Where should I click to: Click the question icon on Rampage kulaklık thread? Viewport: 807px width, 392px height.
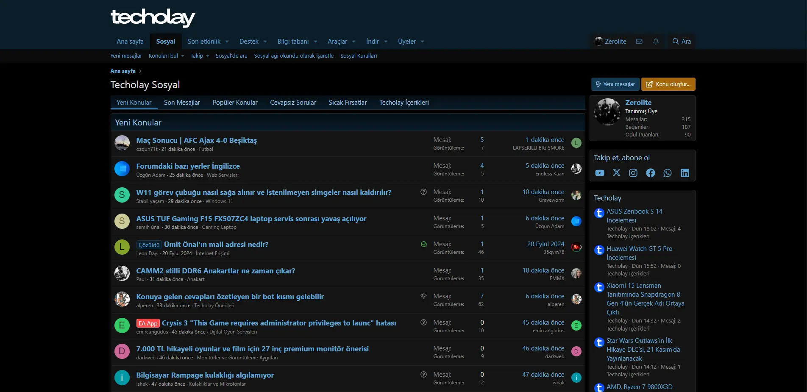pos(423,375)
